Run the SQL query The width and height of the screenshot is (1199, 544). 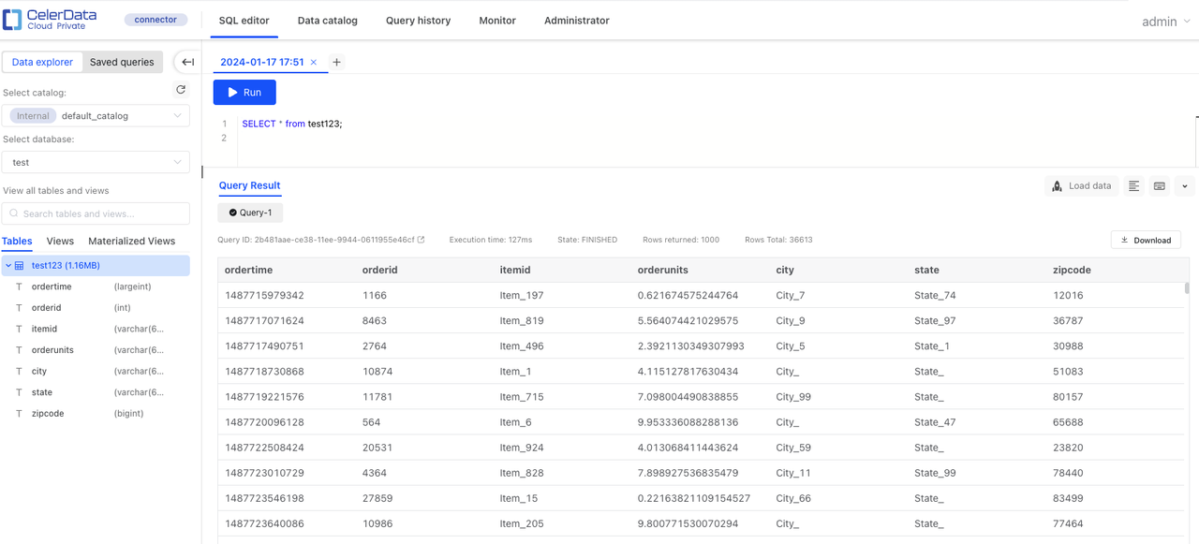tap(244, 93)
